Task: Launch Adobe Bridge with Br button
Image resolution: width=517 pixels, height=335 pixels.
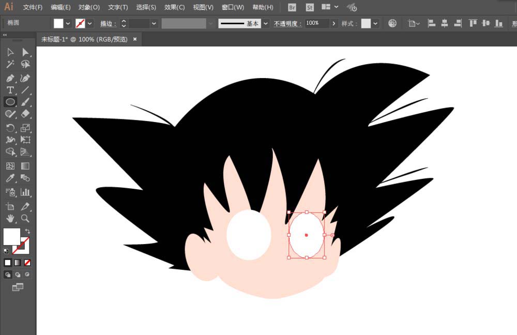Action: point(292,7)
